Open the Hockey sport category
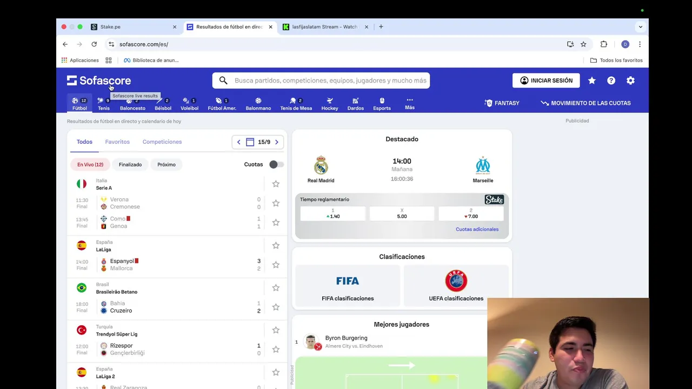 click(x=330, y=104)
